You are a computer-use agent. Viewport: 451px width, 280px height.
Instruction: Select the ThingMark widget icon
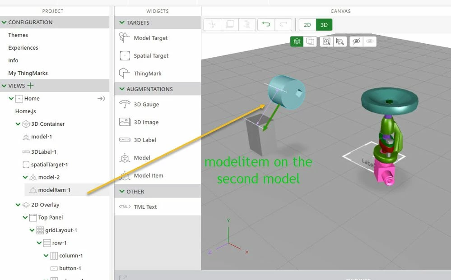[x=124, y=73]
